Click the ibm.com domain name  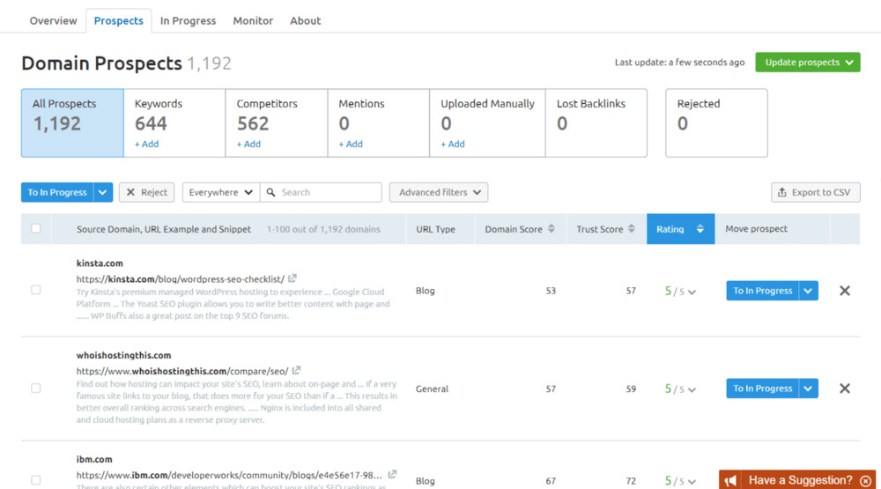(94, 459)
